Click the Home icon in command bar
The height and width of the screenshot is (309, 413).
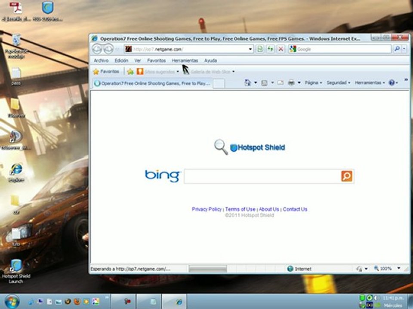coord(248,82)
